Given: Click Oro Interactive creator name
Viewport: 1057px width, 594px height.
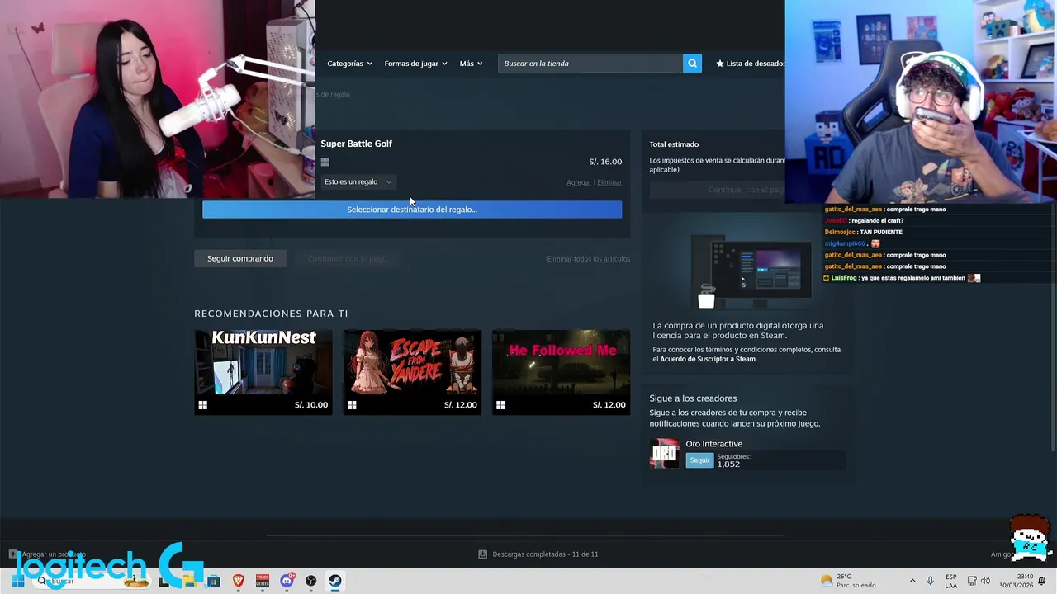Looking at the screenshot, I should pyautogui.click(x=714, y=444).
